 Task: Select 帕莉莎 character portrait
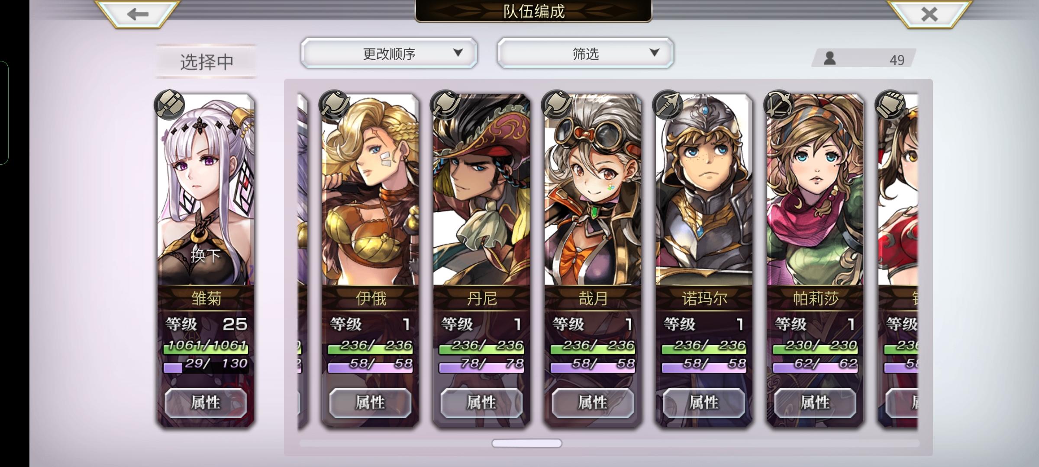click(x=815, y=190)
